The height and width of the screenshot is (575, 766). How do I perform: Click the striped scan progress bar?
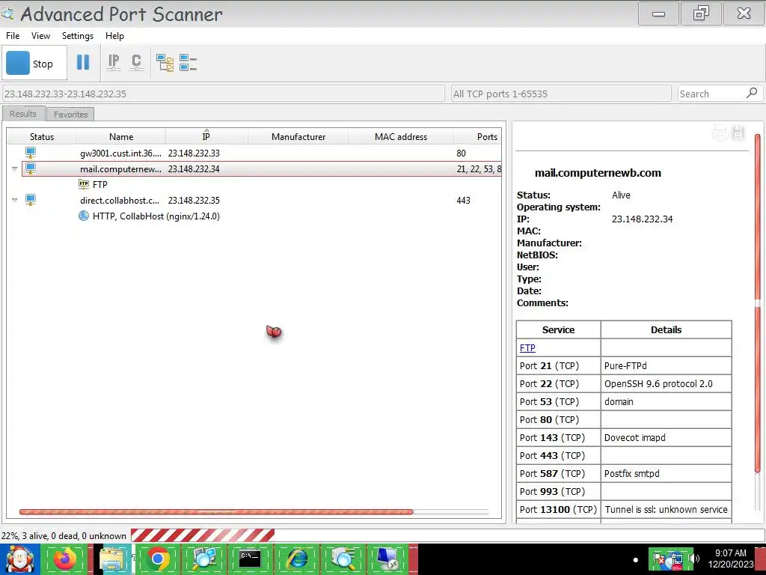[202, 535]
